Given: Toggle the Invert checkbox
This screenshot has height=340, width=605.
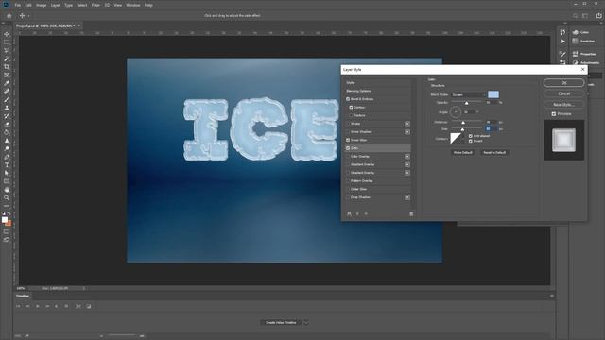Looking at the screenshot, I should (471, 141).
